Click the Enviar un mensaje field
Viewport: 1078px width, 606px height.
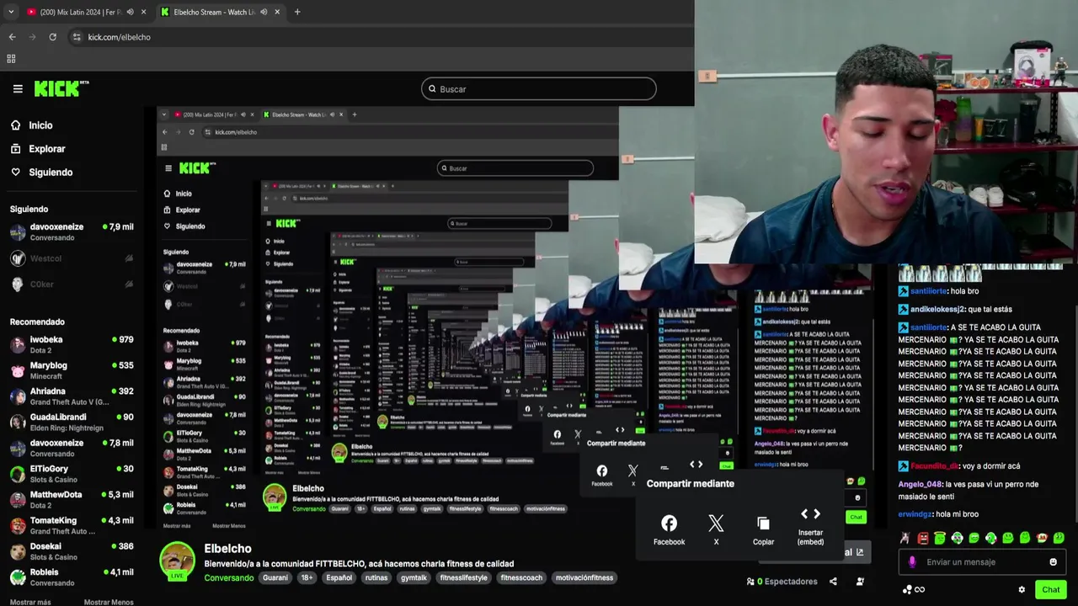pyautogui.click(x=982, y=562)
